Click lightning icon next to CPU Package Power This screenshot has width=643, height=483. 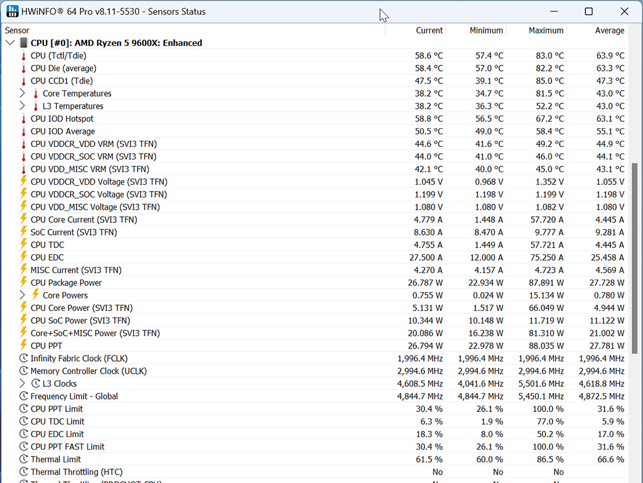point(24,282)
